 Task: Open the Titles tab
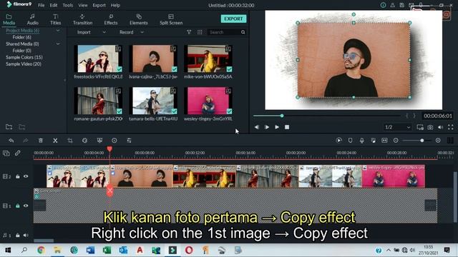point(56,19)
